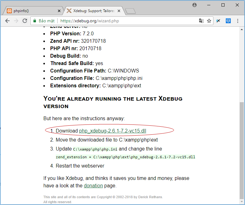Click the 'PHP Version: 7.2.0' line
245x205 pixels.
pos(72,33)
